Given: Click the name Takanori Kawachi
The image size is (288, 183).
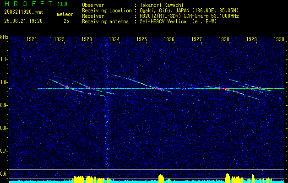Looking at the screenshot, I should tap(161, 5).
